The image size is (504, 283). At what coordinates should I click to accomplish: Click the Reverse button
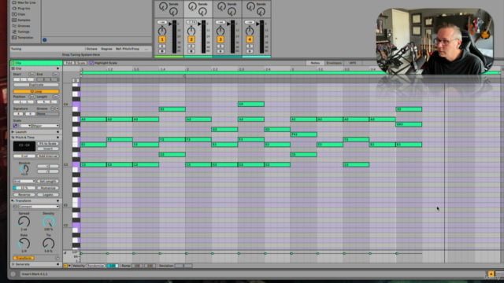coord(24,195)
